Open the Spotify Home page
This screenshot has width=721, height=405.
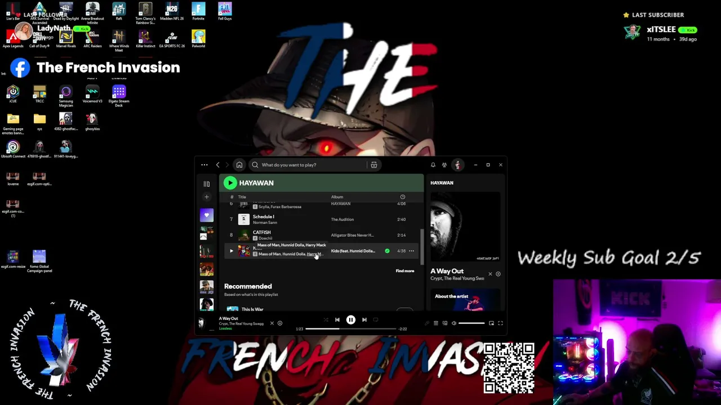tap(239, 165)
